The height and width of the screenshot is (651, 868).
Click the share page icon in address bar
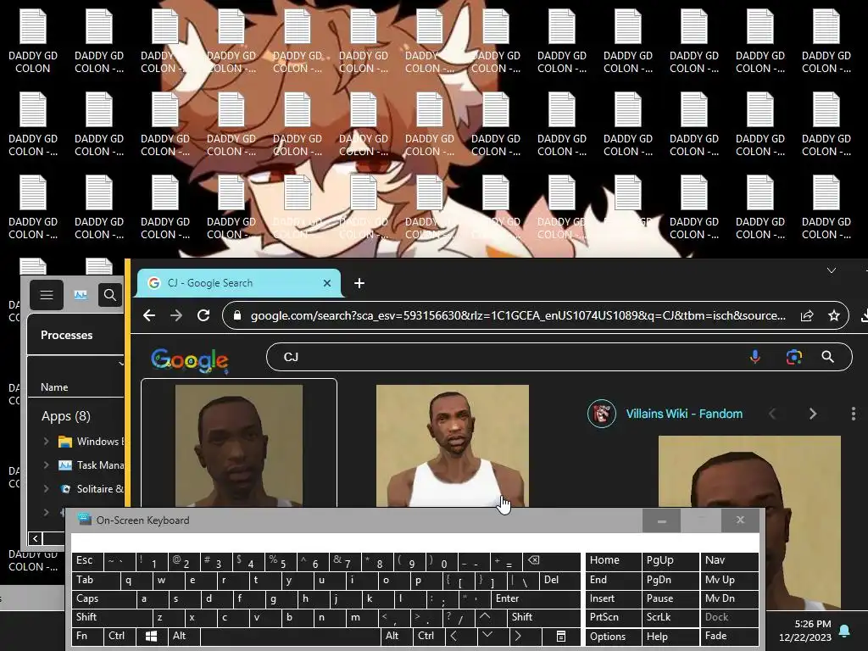click(807, 315)
